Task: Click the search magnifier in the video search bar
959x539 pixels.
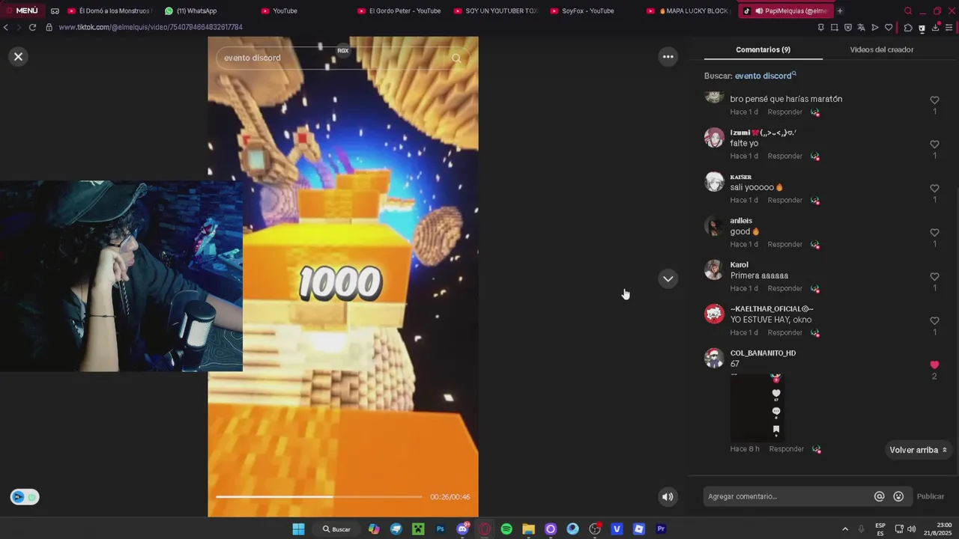Action: [x=456, y=58]
